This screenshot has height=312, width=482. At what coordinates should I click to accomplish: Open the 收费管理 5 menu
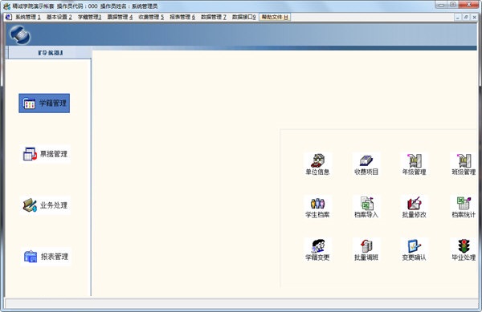pyautogui.click(x=151, y=17)
